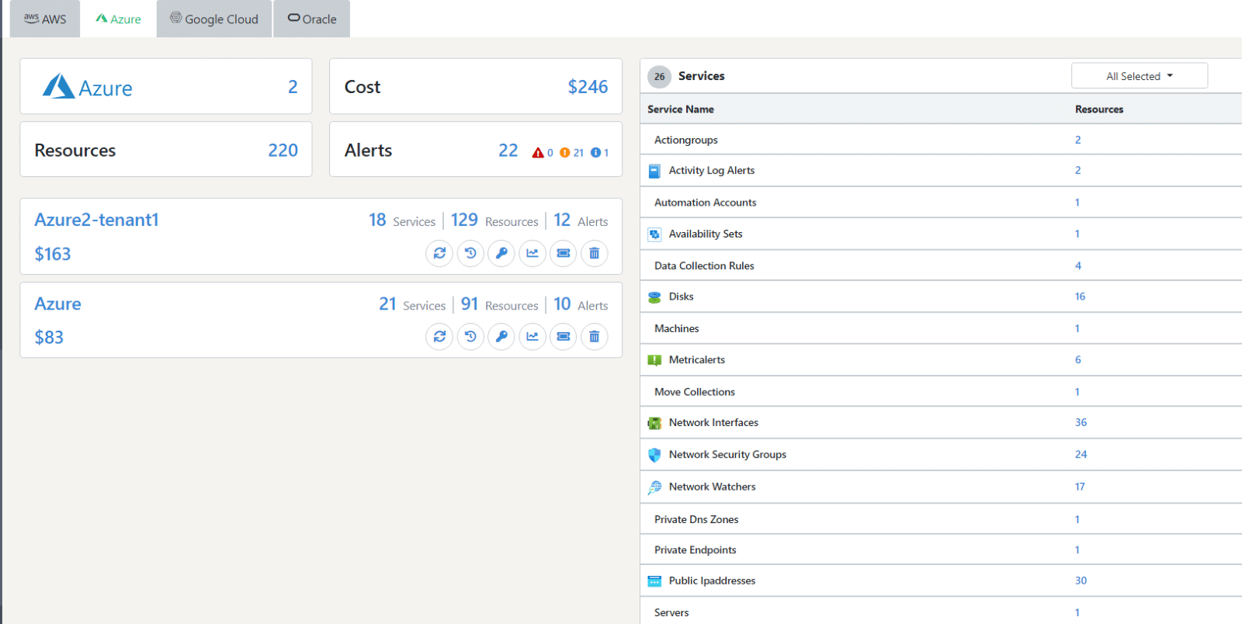The width and height of the screenshot is (1242, 624).
Task: Click the blue info alerts icon
Action: [595, 153]
